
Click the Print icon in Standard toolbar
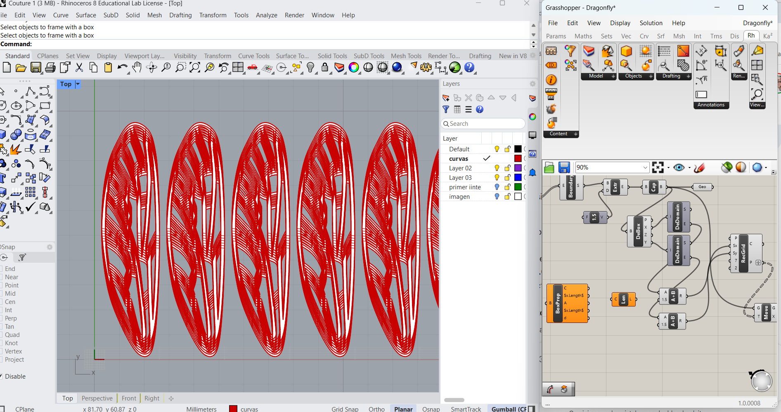pyautogui.click(x=50, y=68)
